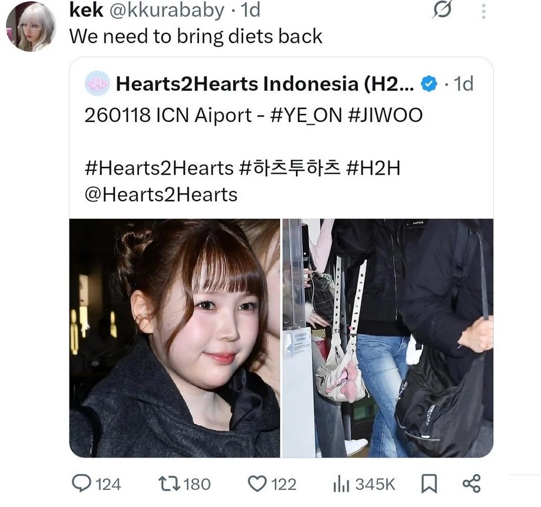Like the tweet with heart icon
Screen dimensions: 541x507
click(x=257, y=483)
